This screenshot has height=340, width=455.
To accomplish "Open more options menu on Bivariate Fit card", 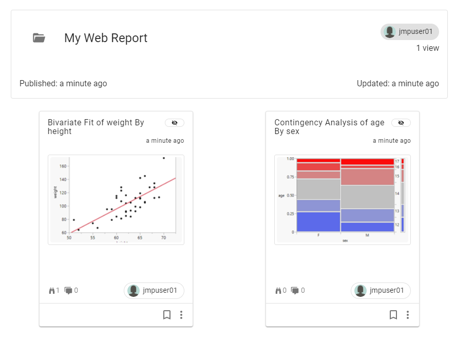I will [181, 315].
